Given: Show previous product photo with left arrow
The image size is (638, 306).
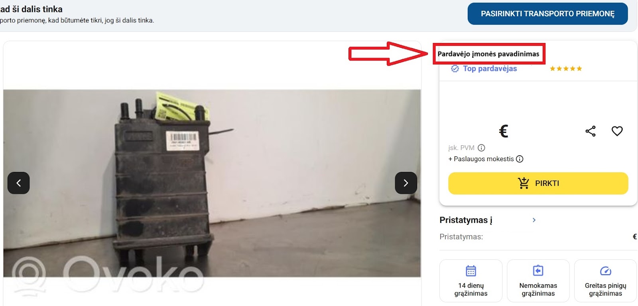Looking at the screenshot, I should coord(18,183).
